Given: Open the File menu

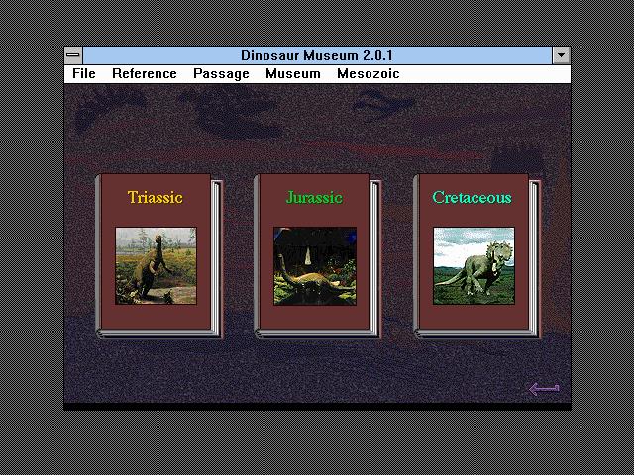Looking at the screenshot, I should 84,74.
